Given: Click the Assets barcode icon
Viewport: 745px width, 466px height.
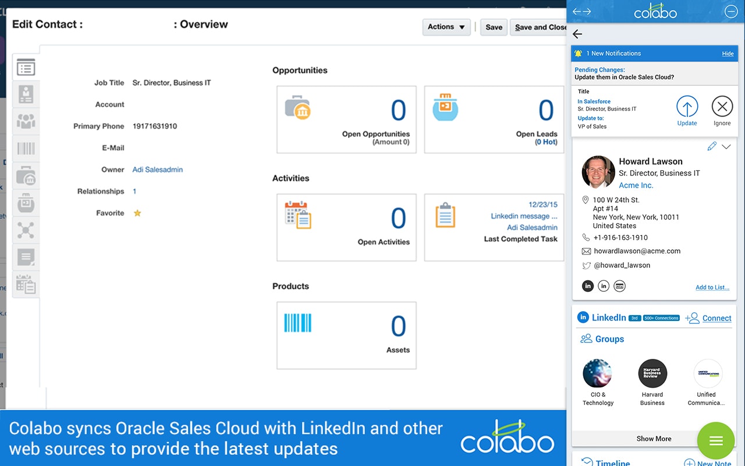Looking at the screenshot, I should (297, 323).
